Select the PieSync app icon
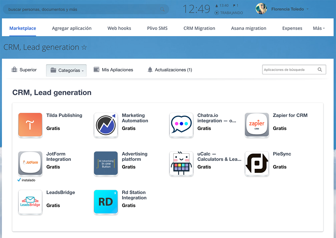 click(x=257, y=164)
